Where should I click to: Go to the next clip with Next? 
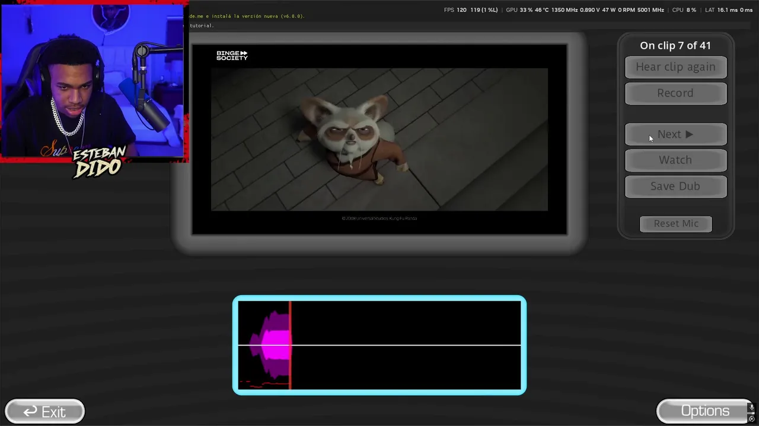coord(675,134)
